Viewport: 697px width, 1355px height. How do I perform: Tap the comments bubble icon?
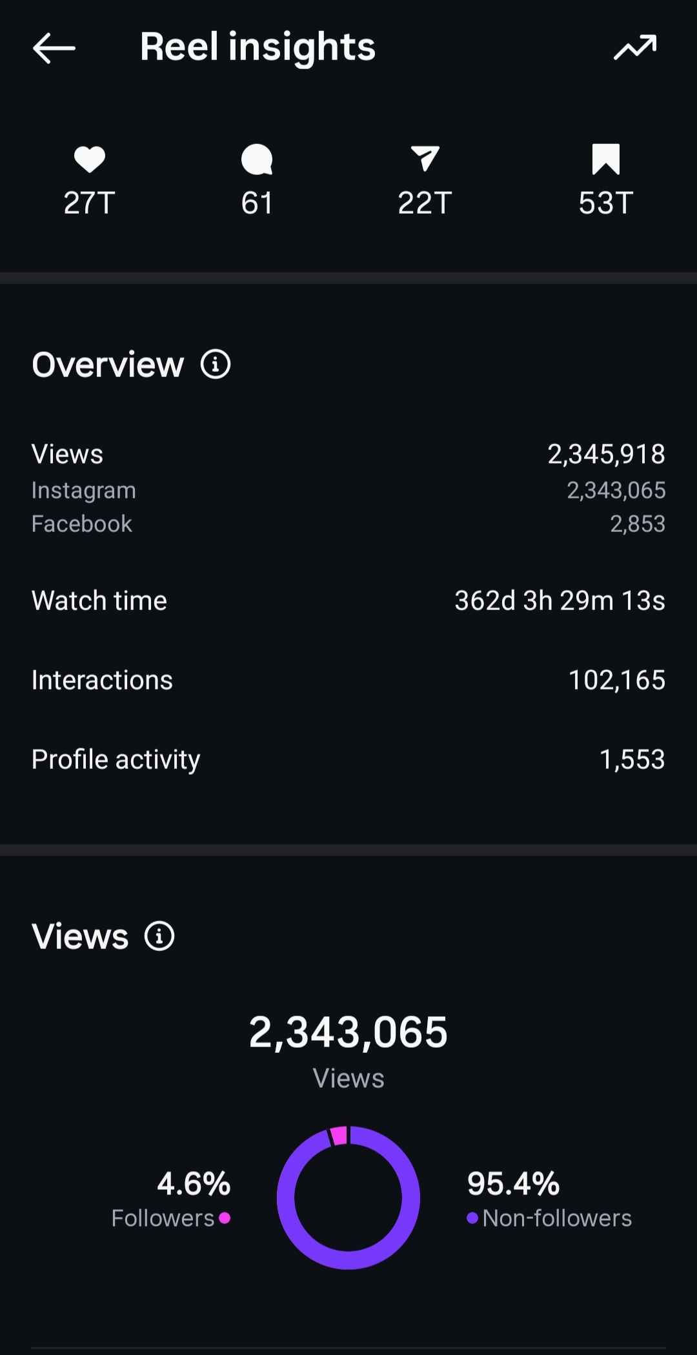point(257,159)
